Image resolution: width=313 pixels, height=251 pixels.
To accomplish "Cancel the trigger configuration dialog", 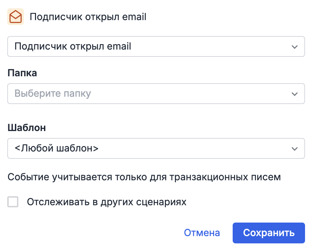I will tap(202, 233).
